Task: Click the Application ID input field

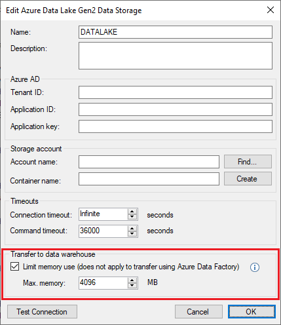Action: [176, 109]
